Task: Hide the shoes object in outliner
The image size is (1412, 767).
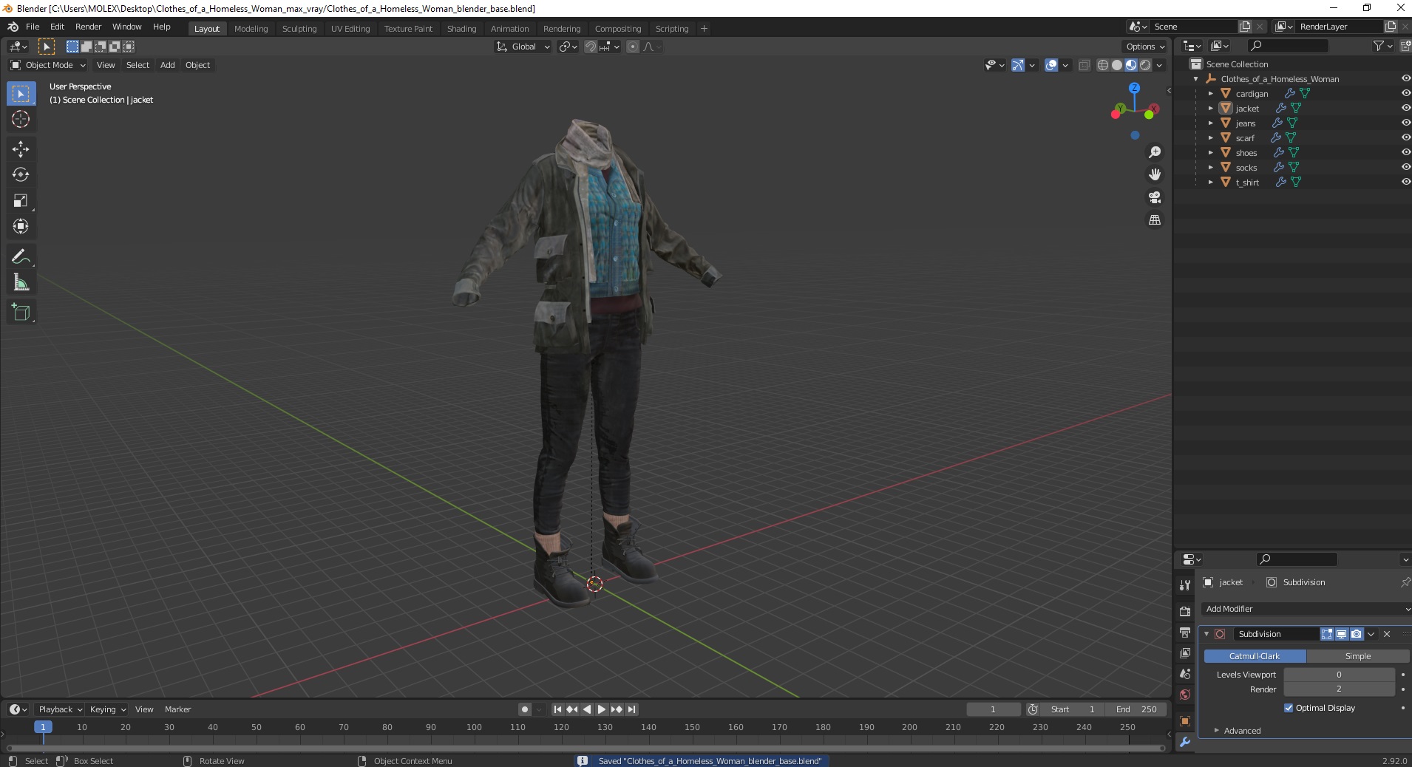Action: point(1405,152)
